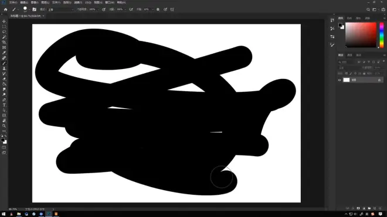Image resolution: width=387 pixels, height=217 pixels.
Task: Open the search magnifier icon at top right
Action: tap(368, 9)
